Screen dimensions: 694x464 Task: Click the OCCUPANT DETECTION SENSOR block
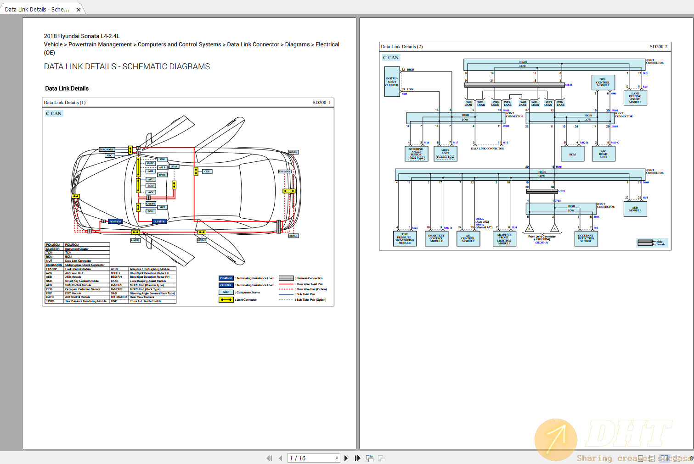click(586, 238)
